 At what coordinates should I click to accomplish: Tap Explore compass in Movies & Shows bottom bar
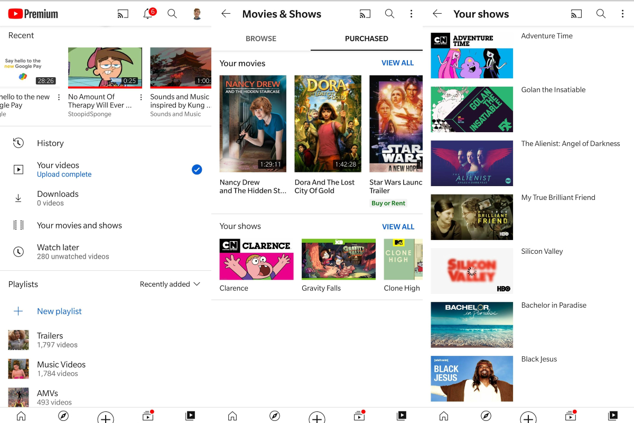point(275,416)
